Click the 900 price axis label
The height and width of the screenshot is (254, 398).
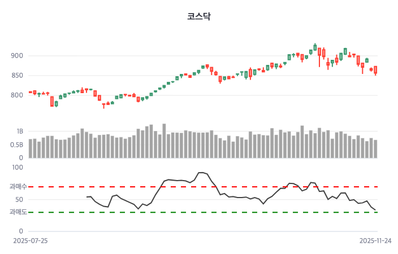pyautogui.click(x=17, y=56)
